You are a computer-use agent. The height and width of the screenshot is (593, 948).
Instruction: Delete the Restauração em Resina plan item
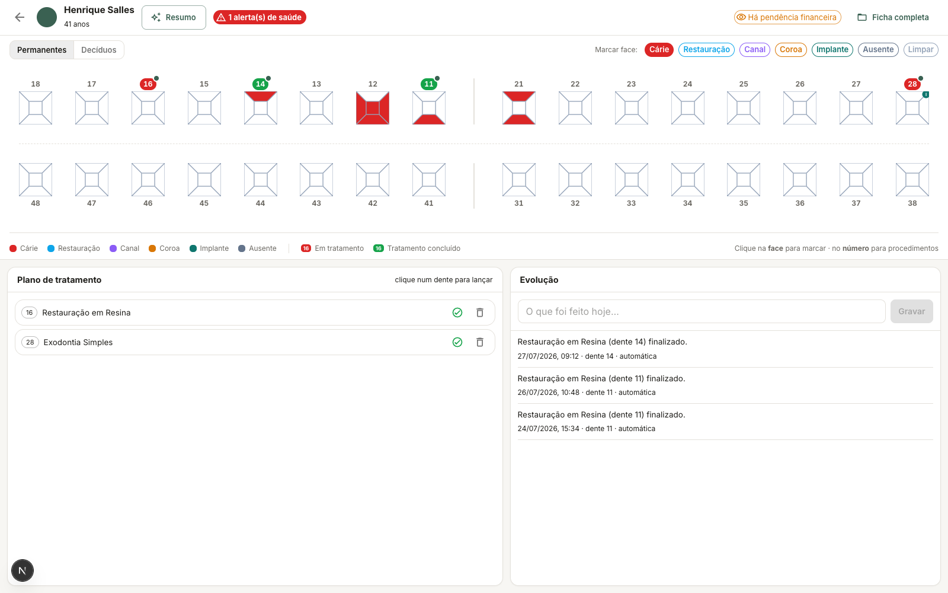coord(480,313)
